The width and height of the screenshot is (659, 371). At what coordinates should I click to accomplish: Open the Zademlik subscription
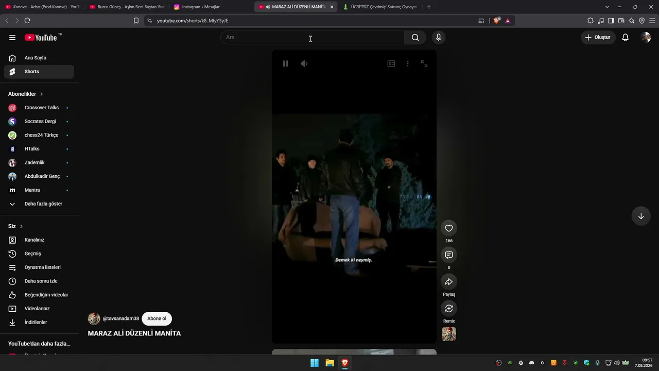(x=39, y=163)
